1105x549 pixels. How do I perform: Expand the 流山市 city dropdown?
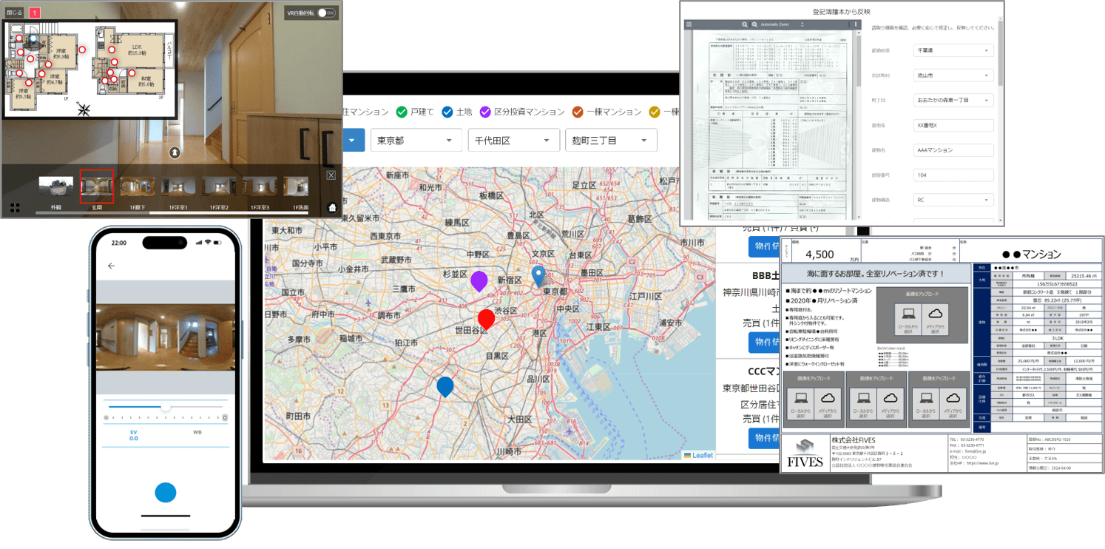tap(953, 75)
